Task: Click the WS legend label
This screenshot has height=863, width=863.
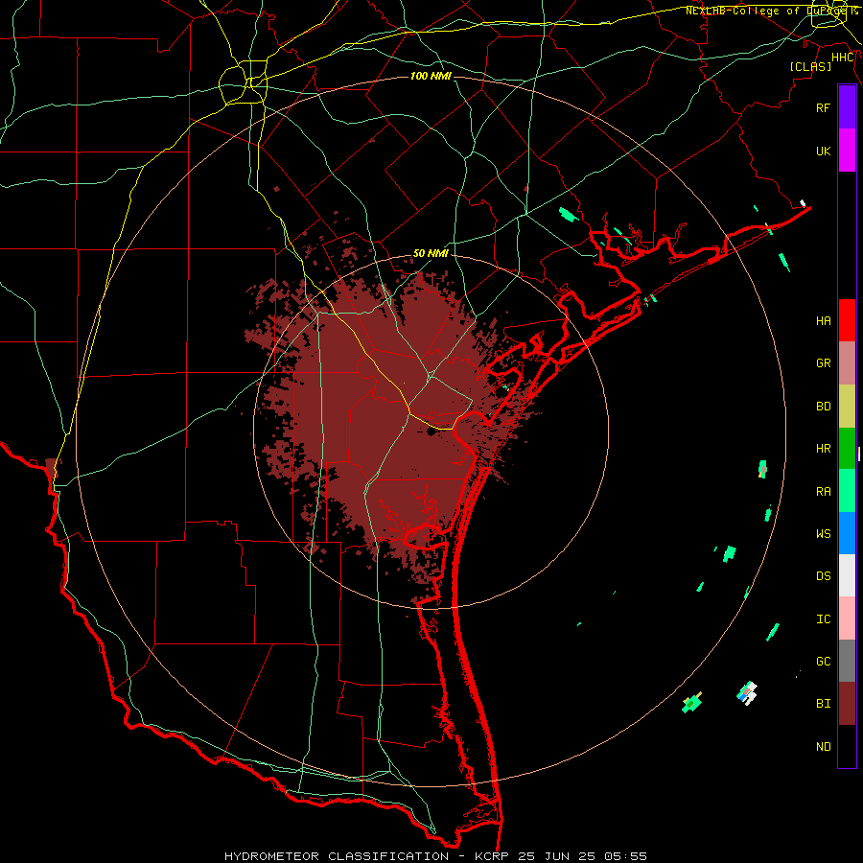Action: click(x=823, y=534)
